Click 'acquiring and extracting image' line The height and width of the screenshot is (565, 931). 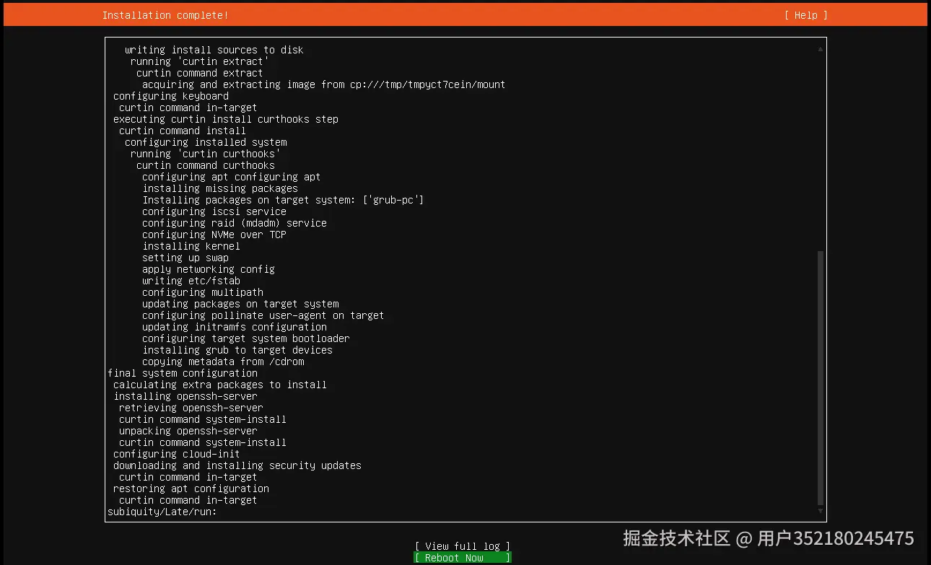pyautogui.click(x=324, y=84)
